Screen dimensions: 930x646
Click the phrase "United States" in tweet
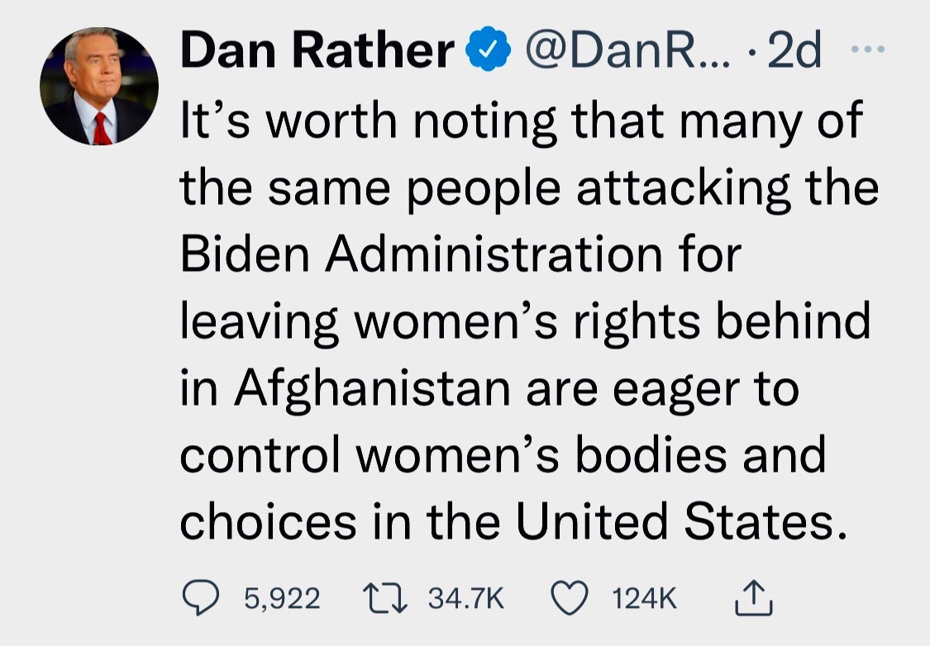[x=670, y=520]
